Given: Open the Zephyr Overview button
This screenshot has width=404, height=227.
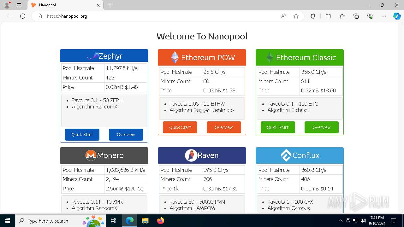Looking at the screenshot, I should click(x=126, y=135).
